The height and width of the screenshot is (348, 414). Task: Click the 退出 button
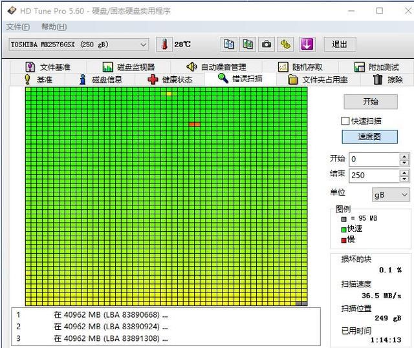340,45
